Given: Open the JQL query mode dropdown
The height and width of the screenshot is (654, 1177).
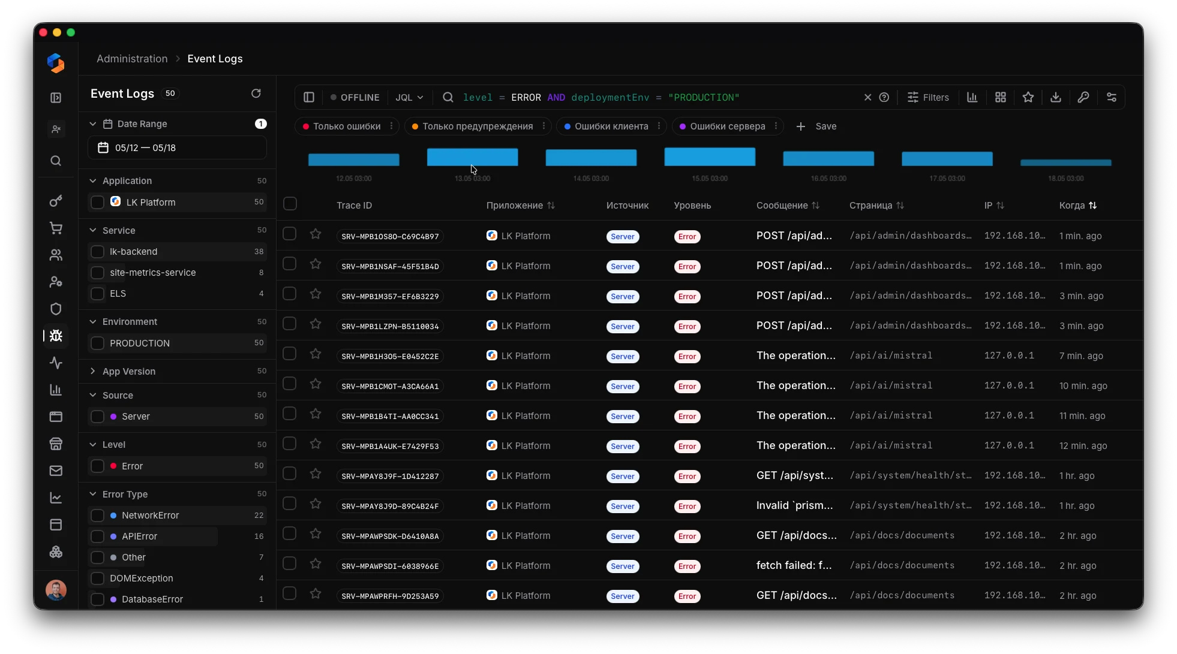Looking at the screenshot, I should [x=409, y=97].
